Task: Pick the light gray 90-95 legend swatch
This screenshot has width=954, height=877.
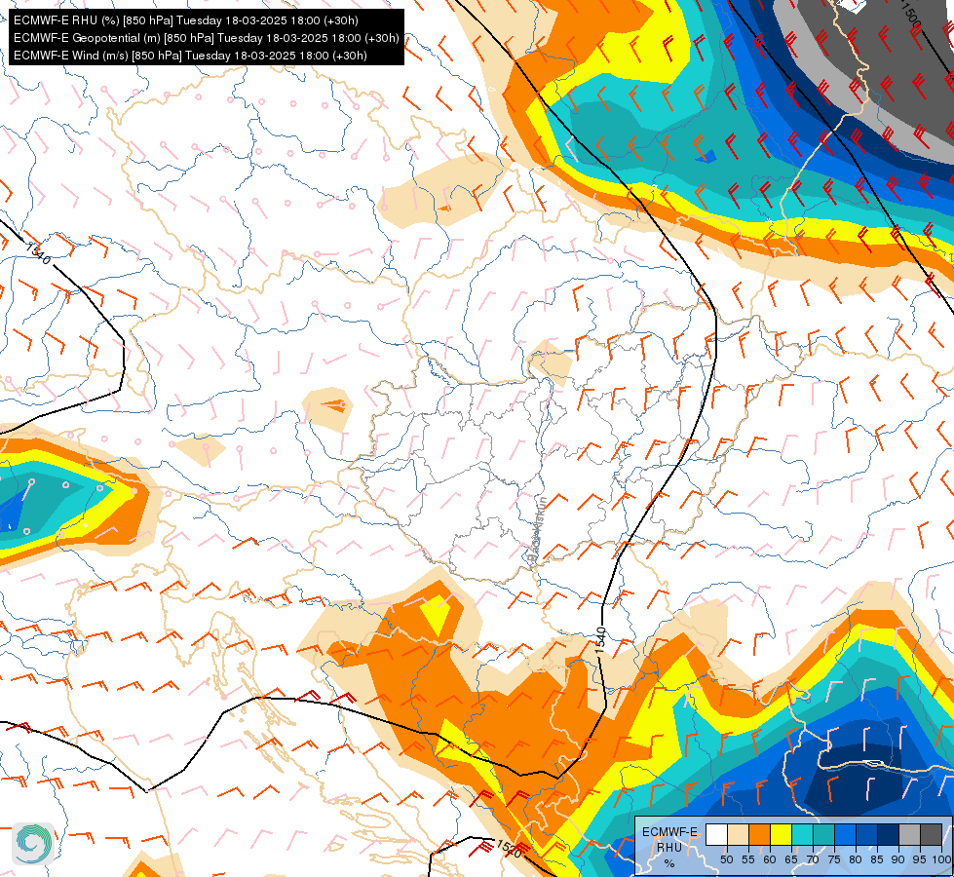Action: 909,834
